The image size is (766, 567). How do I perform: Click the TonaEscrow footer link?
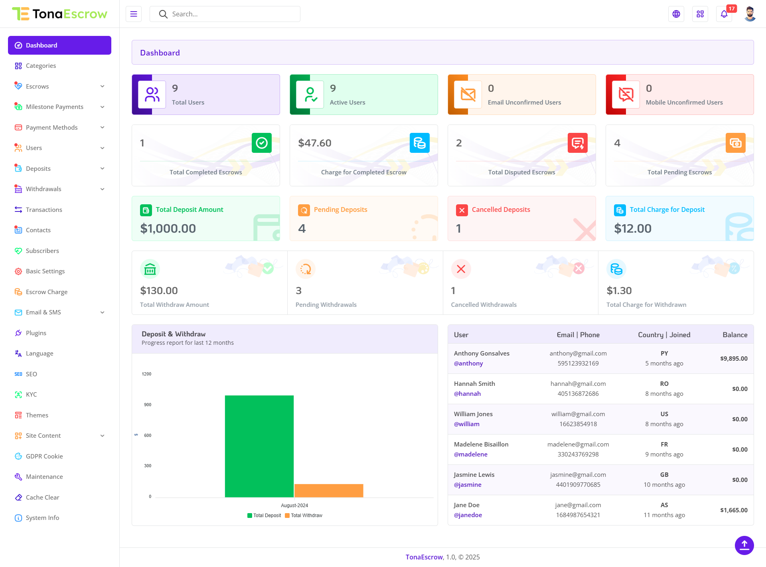424,557
